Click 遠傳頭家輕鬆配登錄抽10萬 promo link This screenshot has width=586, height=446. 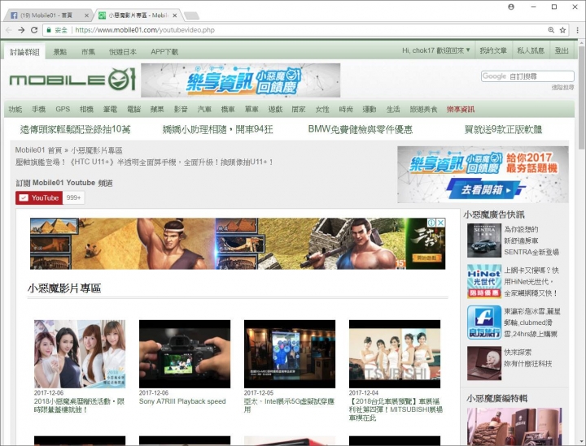[x=75, y=129]
